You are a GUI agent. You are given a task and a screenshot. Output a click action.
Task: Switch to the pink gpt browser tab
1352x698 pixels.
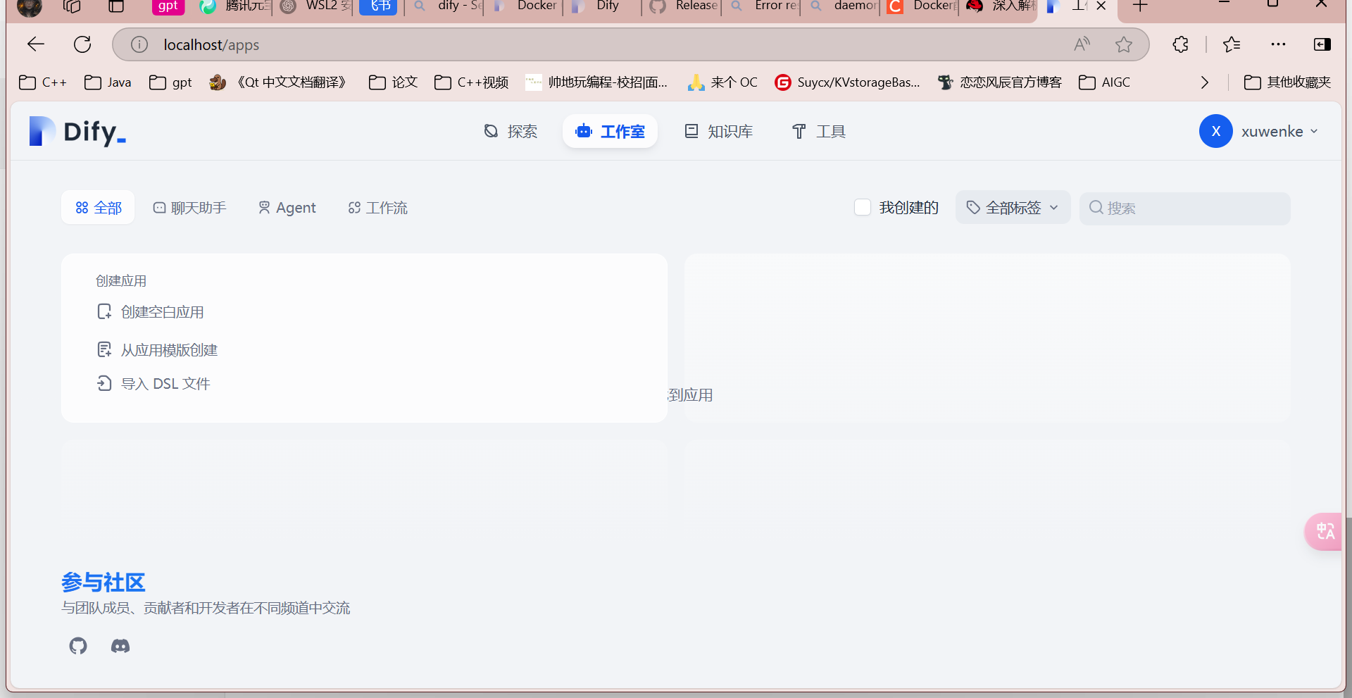(168, 7)
